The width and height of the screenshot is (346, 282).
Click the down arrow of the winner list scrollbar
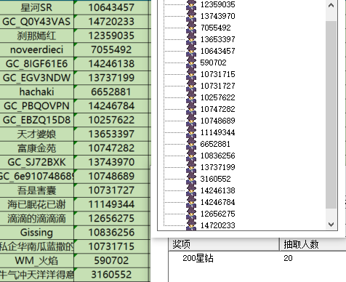331,225
